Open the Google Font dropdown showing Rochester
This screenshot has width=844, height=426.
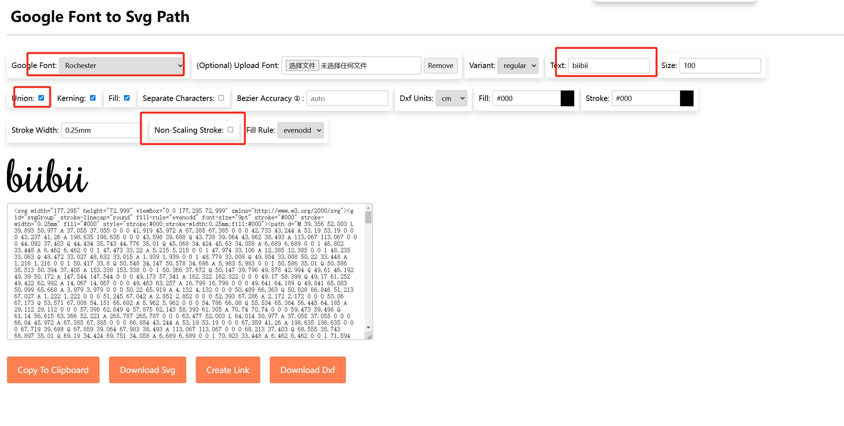(121, 65)
